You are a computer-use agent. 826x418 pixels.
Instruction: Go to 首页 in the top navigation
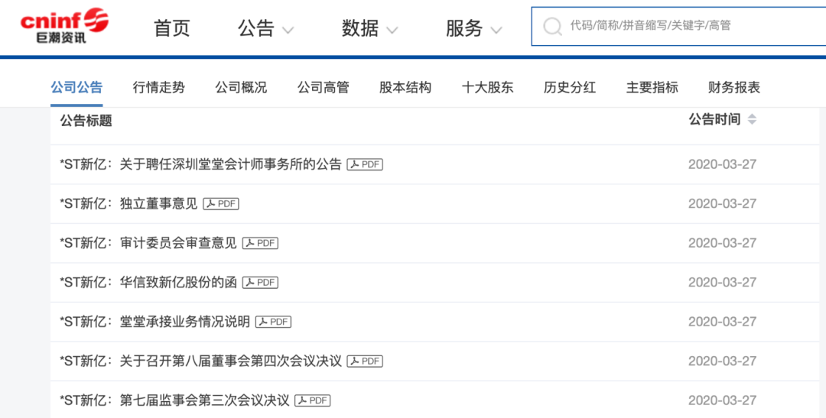click(x=171, y=28)
